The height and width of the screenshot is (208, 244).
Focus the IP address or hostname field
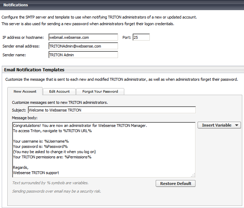pos(83,37)
